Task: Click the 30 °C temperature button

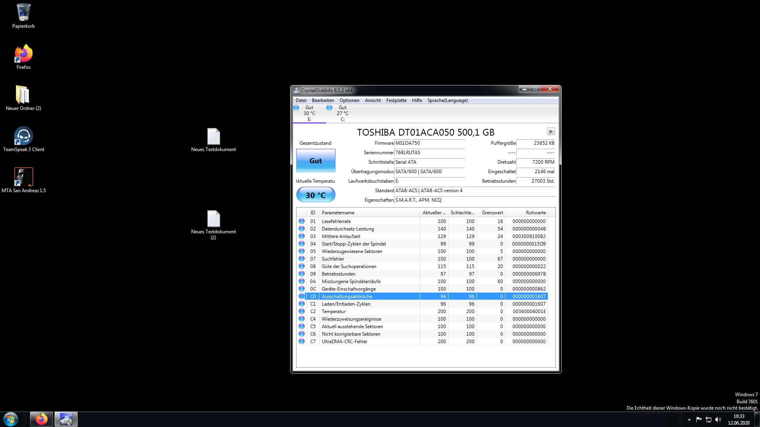Action: pos(315,195)
